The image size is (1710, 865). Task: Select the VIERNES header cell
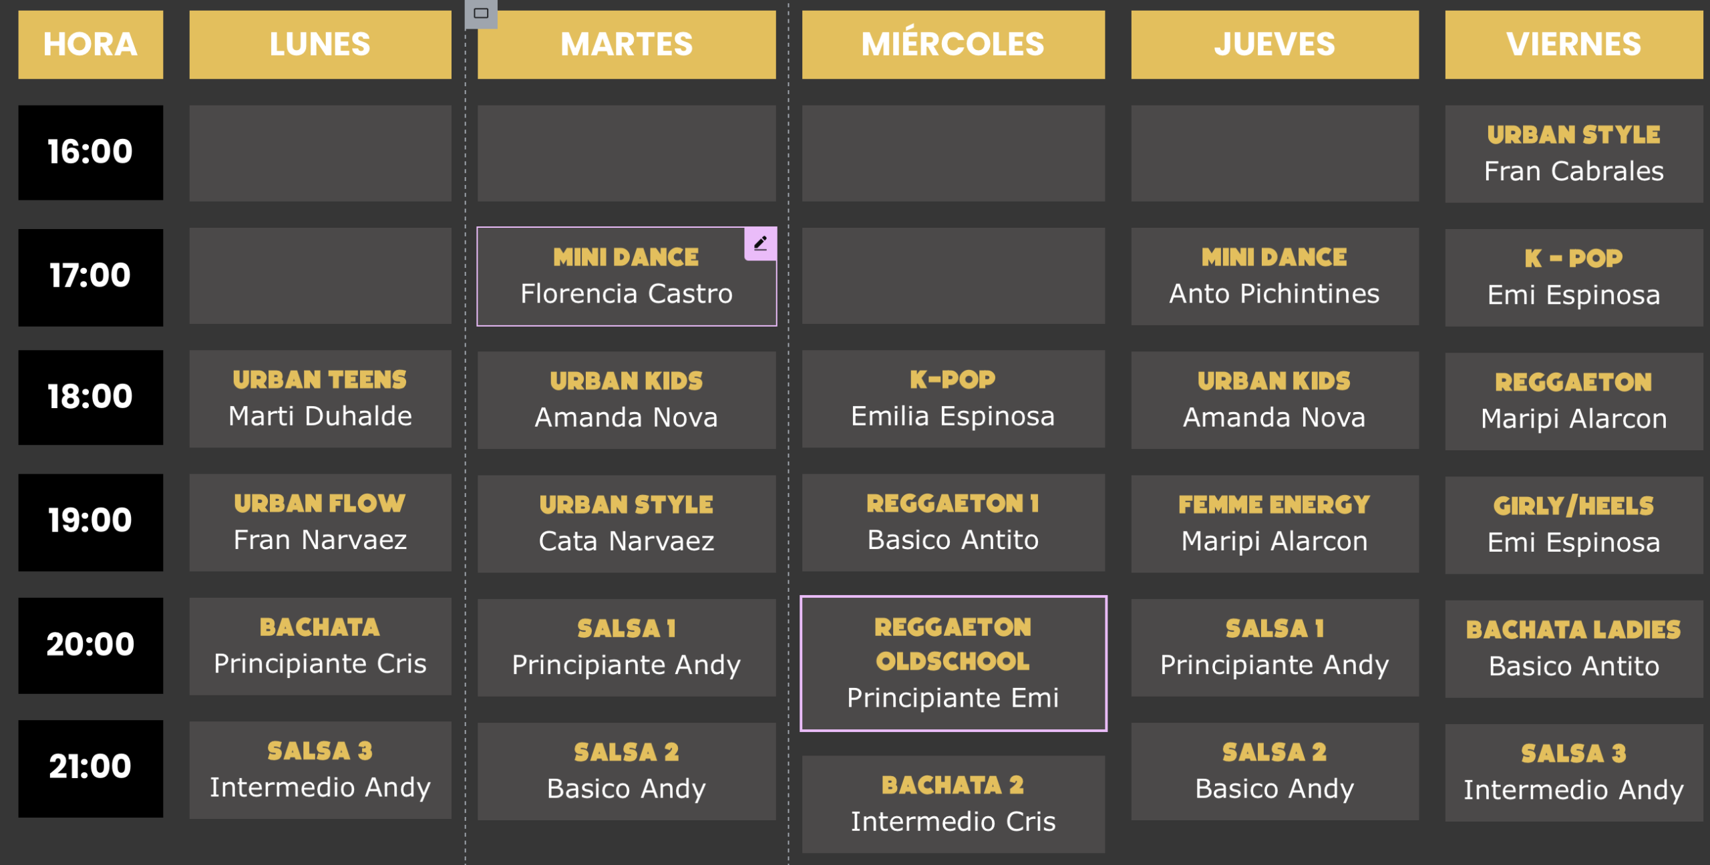(1573, 45)
